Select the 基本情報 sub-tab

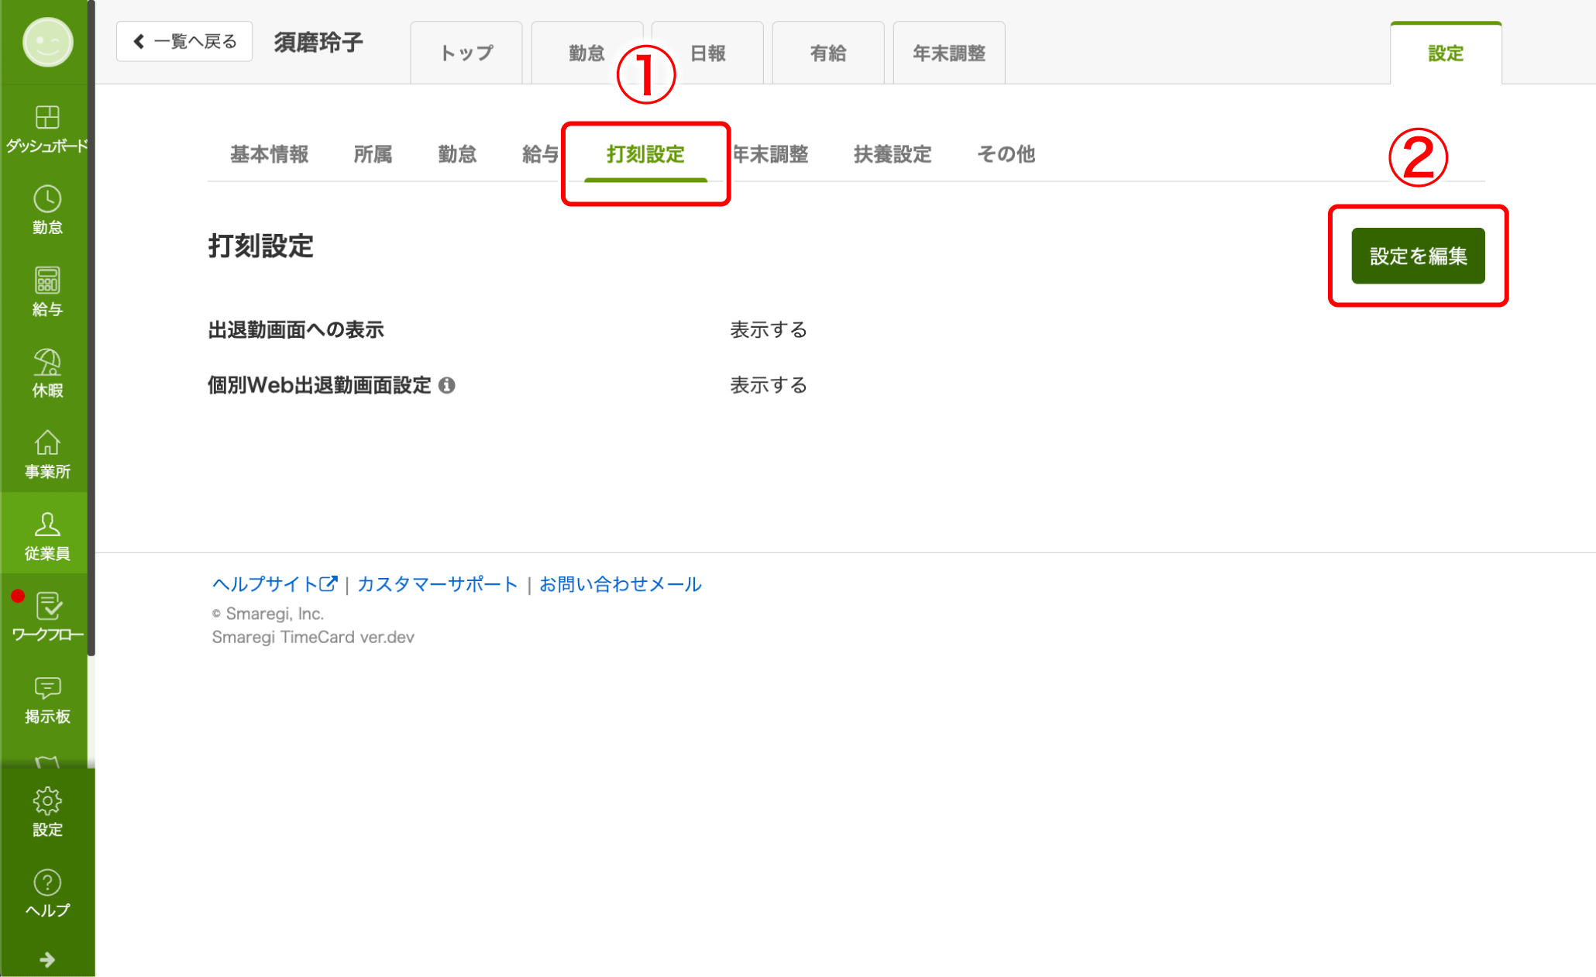pos(269,154)
